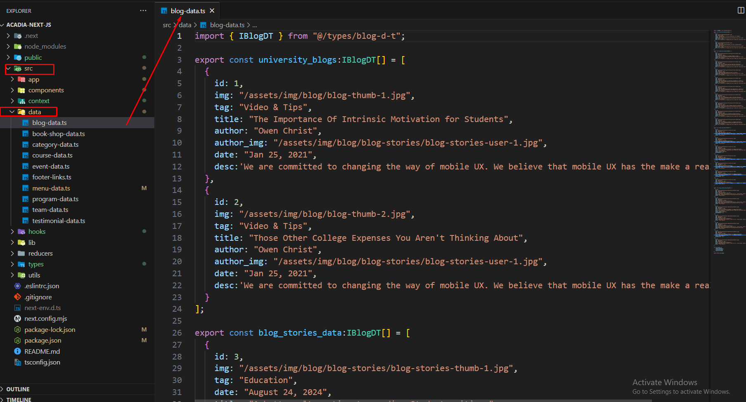Click the hooks folder icon
This screenshot has width=746, height=402.
(x=21, y=232)
